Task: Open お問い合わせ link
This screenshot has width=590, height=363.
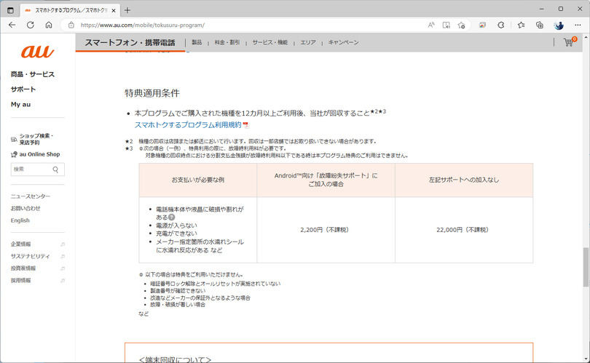Action: click(x=25, y=208)
